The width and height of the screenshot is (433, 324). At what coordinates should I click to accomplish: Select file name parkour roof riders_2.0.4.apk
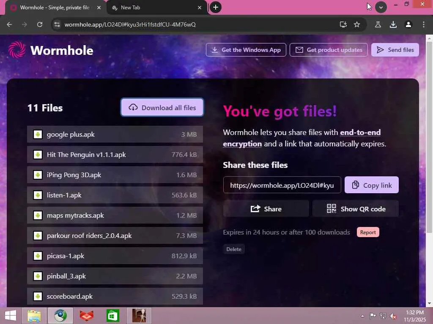(89, 235)
